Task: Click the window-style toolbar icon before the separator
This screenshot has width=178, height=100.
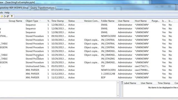Action: (x=8, y=16)
